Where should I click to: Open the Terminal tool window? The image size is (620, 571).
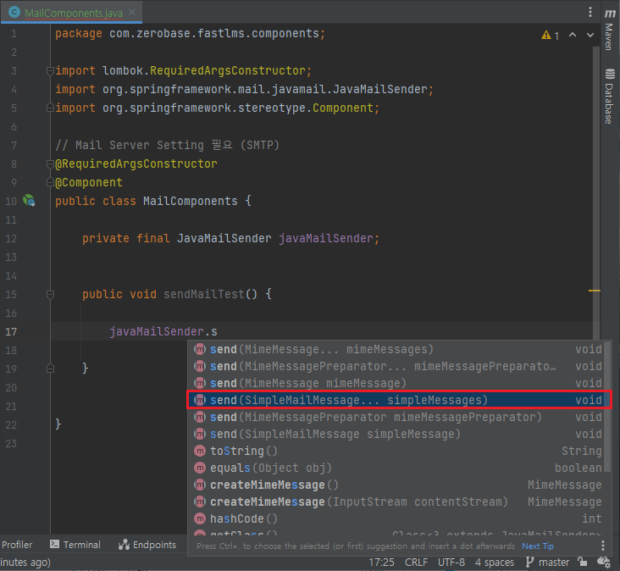(75, 545)
